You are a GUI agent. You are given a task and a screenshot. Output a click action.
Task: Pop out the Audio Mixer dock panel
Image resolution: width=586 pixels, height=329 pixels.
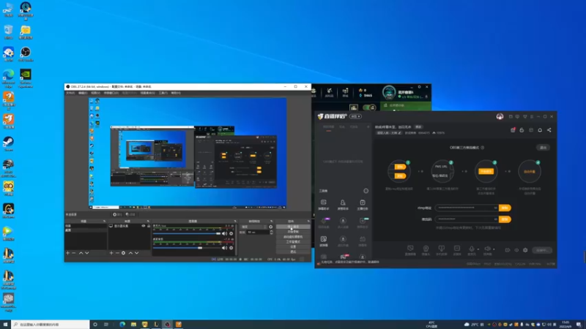click(x=235, y=222)
